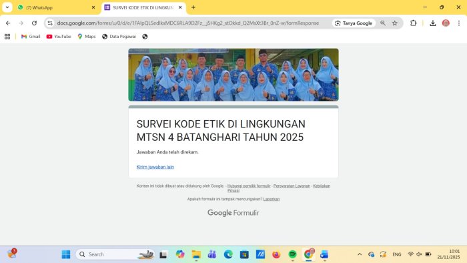Open the blue slash-logo taskbar app
This screenshot has width=467, height=263.
tap(260, 254)
